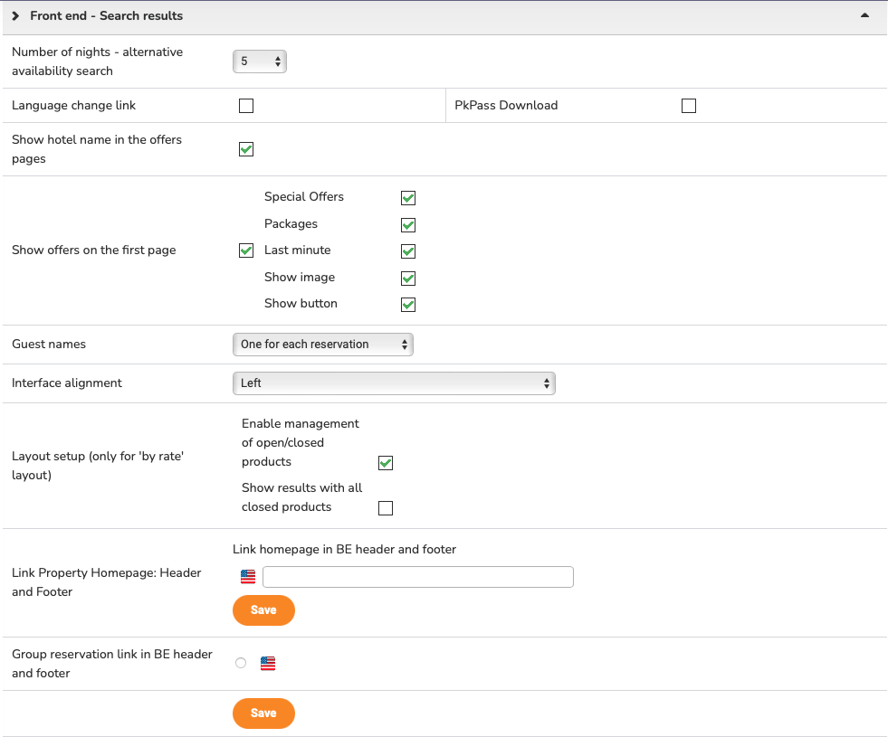Click Save under the homepage link field

263,610
